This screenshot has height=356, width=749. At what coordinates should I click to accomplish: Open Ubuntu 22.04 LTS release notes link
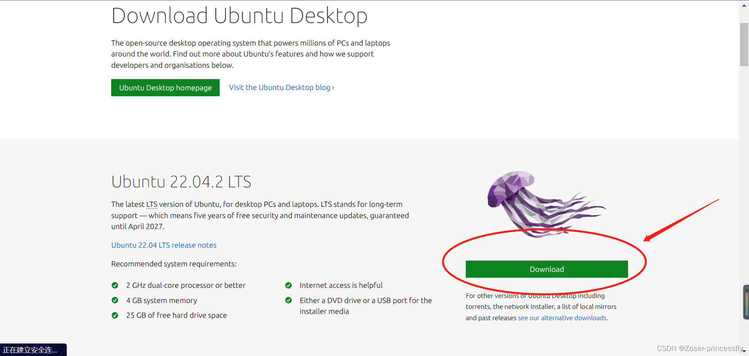(x=164, y=245)
